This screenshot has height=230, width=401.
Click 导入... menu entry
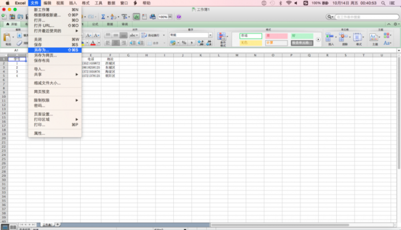coord(55,69)
